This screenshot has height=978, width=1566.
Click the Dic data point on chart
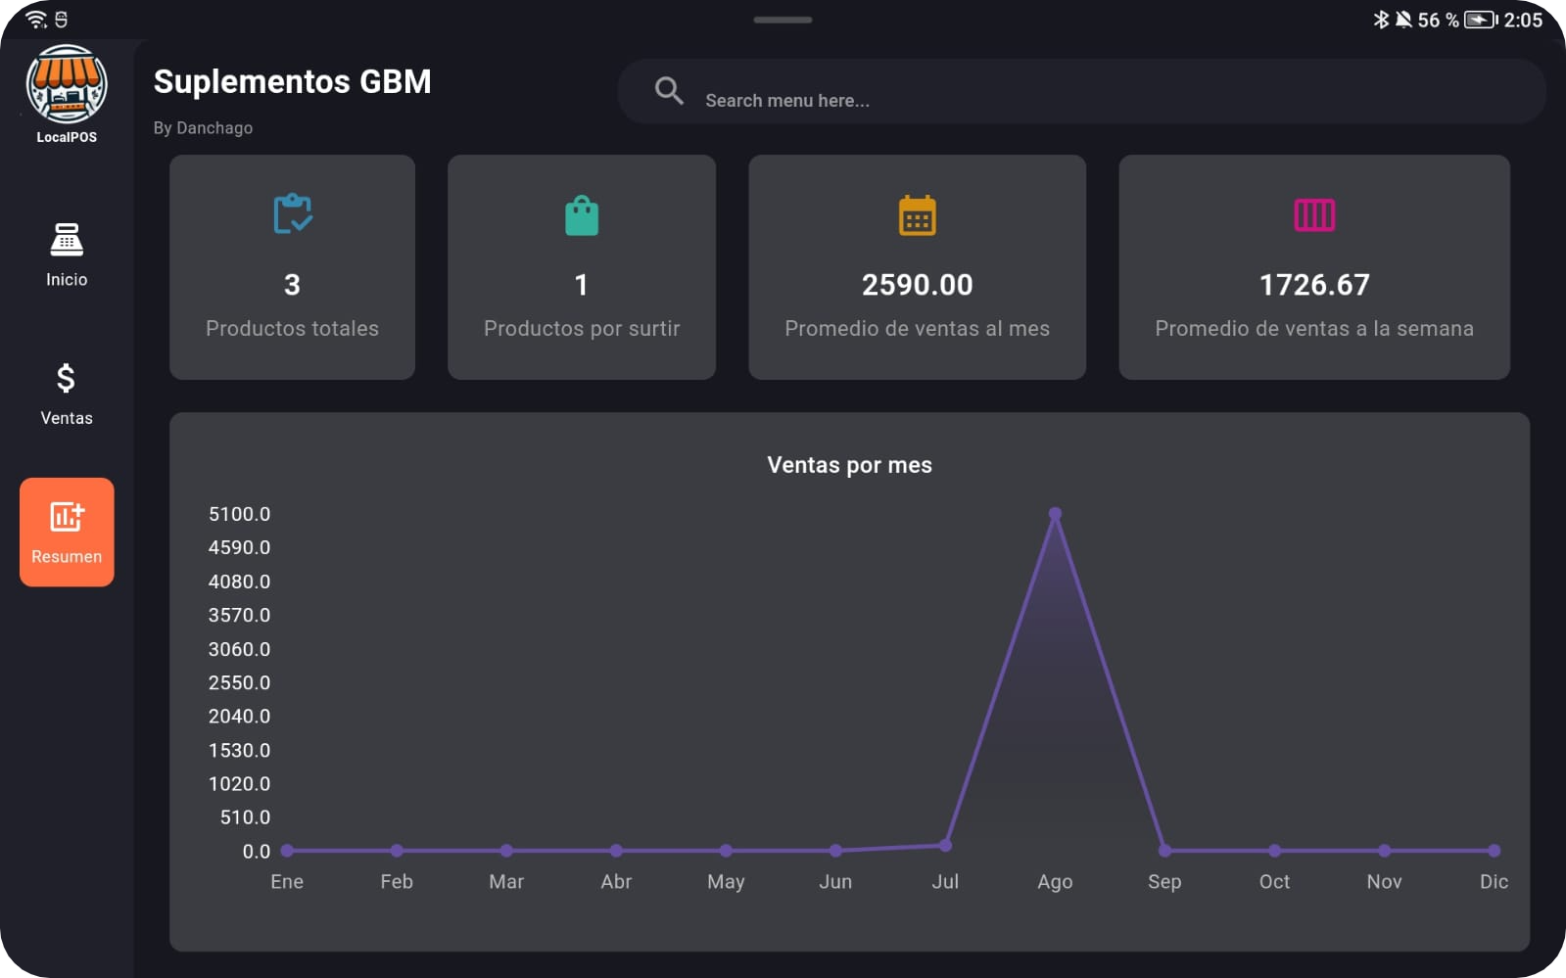[x=1494, y=851]
